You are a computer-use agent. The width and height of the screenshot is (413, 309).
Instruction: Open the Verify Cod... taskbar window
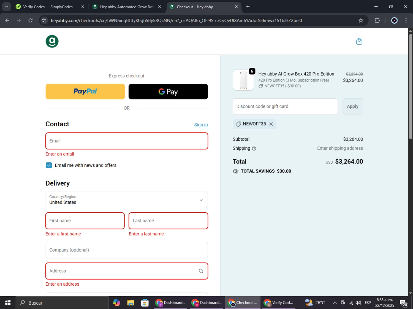(x=279, y=303)
